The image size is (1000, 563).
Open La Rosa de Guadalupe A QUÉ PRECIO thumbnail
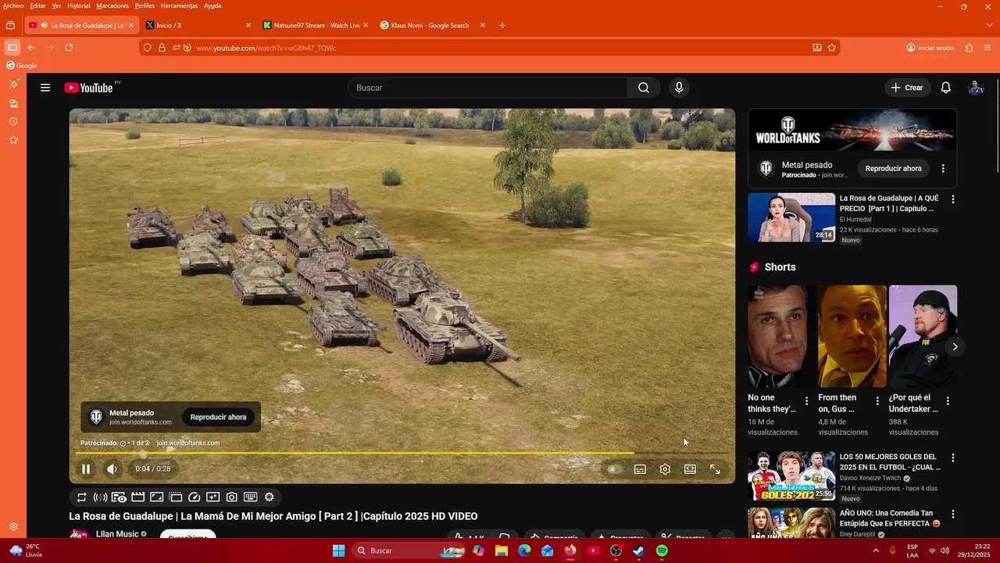791,217
